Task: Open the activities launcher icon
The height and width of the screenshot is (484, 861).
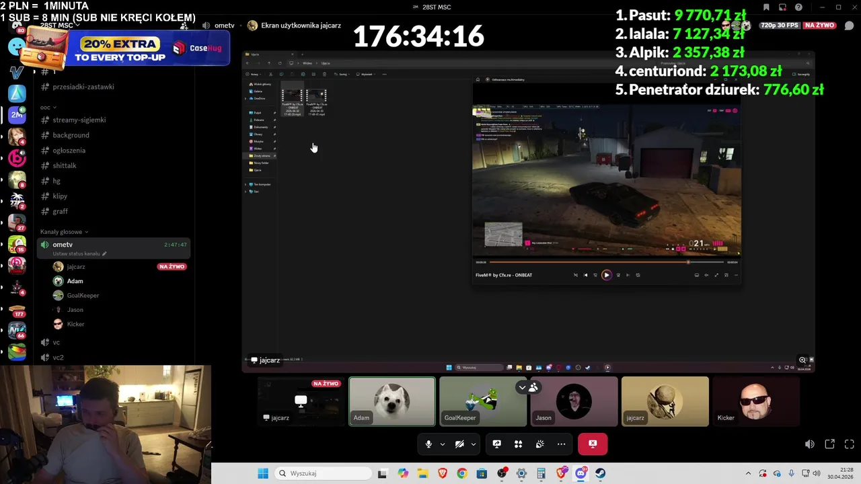Action: click(518, 444)
